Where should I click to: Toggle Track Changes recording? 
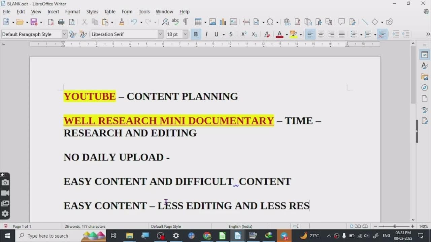(352, 22)
